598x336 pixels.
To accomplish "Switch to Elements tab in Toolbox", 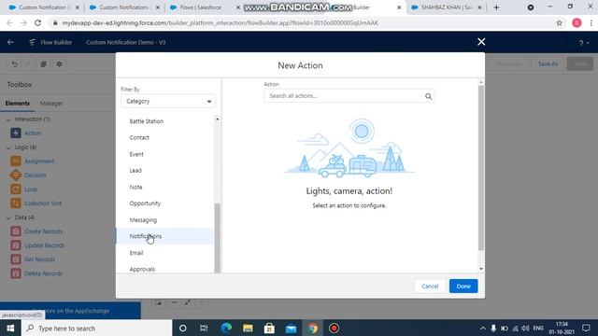I will 17,104.
